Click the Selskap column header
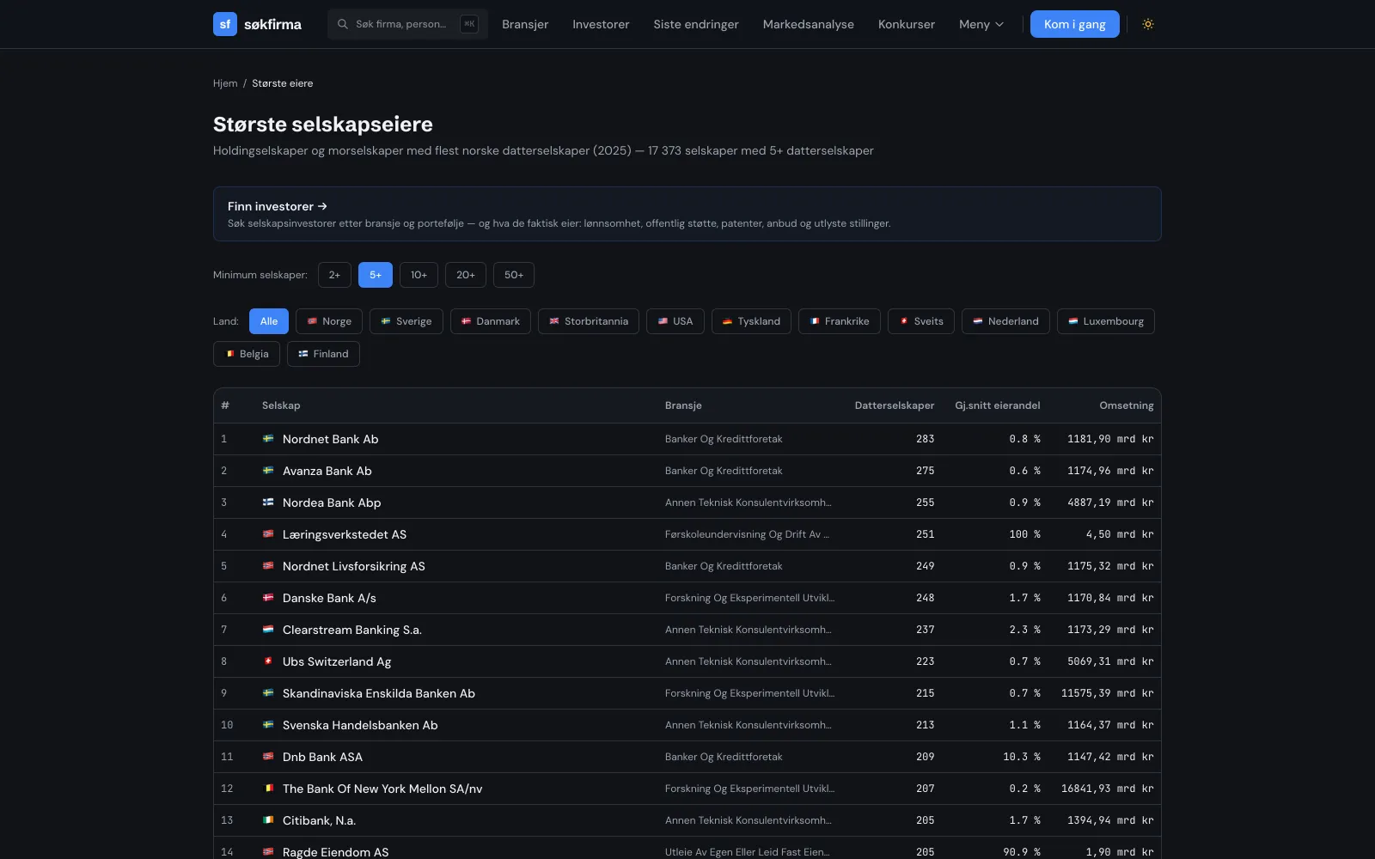 (x=281, y=405)
